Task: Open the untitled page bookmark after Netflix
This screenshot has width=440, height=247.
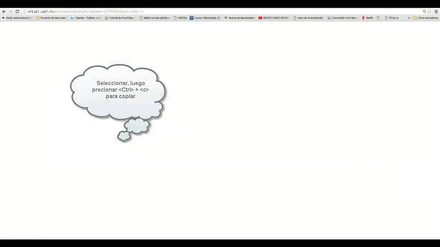Action: 378,18
